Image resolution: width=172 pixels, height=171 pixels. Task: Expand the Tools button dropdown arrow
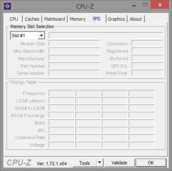[100, 163]
